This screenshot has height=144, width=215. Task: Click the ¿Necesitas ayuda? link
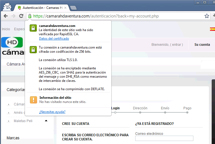click(52, 112)
